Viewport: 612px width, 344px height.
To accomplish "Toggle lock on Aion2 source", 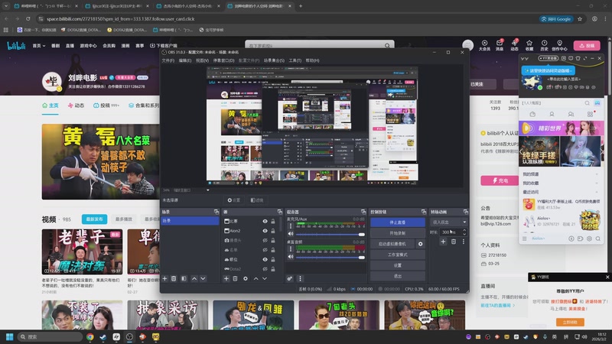I will point(273,231).
